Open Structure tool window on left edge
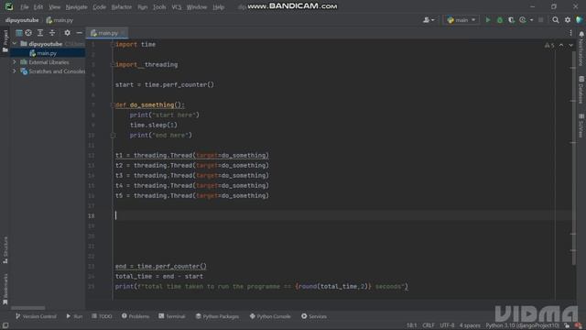The height and width of the screenshot is (330, 586). coord(5,250)
